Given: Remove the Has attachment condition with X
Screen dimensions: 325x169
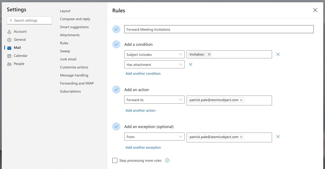Looking at the screenshot, I should coord(190,64).
